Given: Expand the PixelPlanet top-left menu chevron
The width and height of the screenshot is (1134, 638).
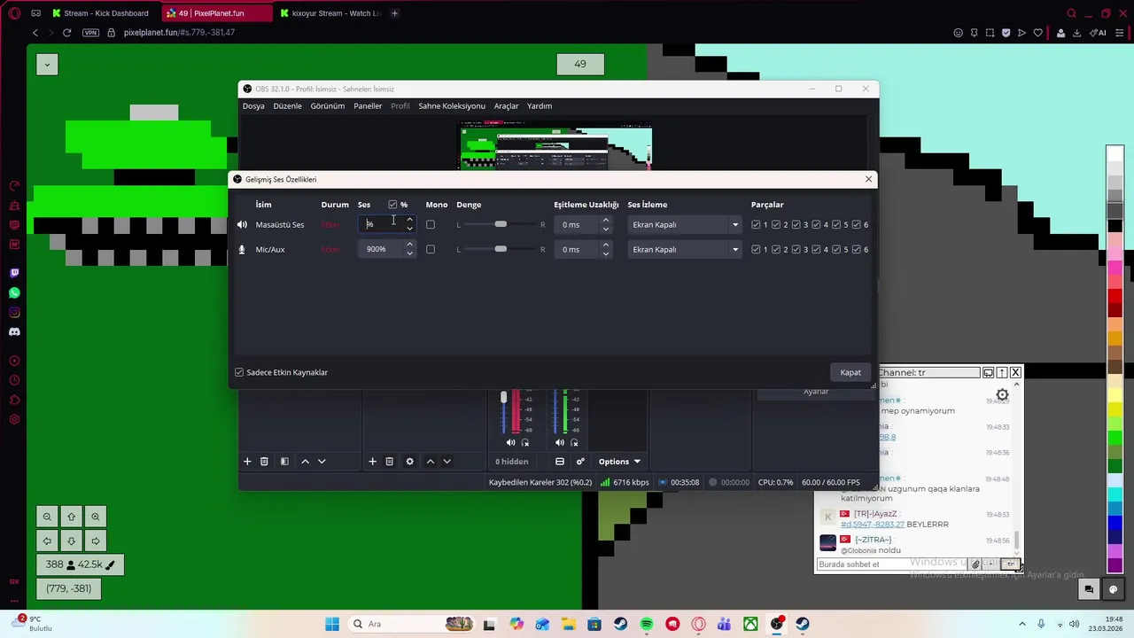Looking at the screenshot, I should [x=47, y=64].
